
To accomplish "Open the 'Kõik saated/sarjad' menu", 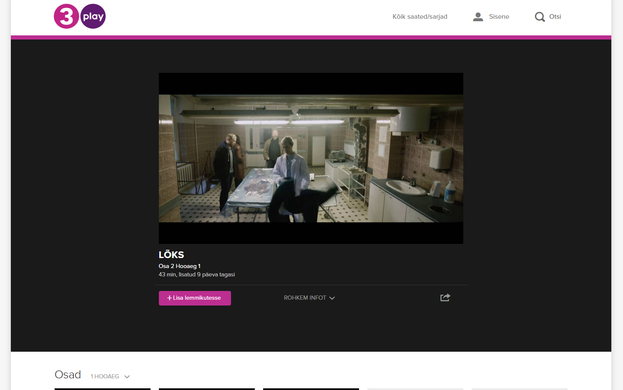I will 420,16.
